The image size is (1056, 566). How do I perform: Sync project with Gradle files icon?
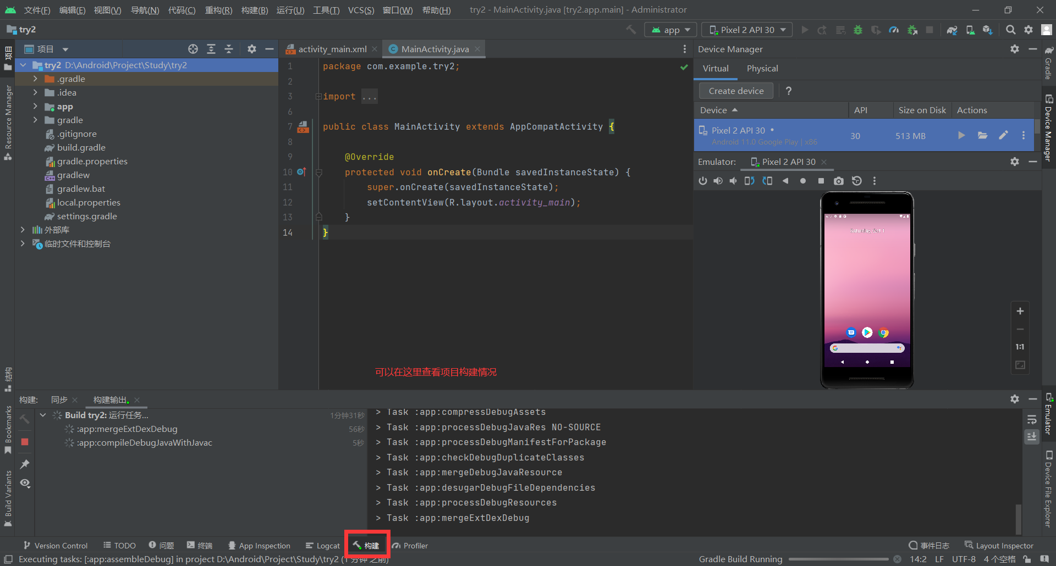tap(952, 30)
